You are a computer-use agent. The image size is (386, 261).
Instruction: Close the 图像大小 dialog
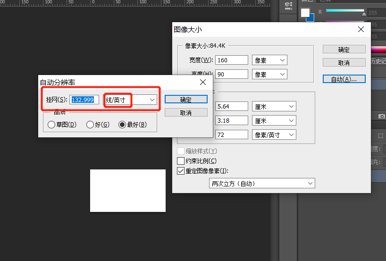click(361, 30)
